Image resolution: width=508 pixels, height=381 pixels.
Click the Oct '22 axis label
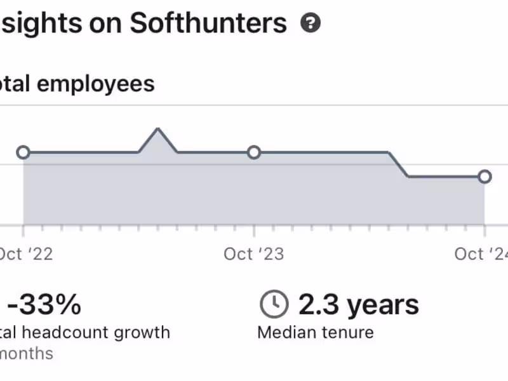pyautogui.click(x=25, y=255)
